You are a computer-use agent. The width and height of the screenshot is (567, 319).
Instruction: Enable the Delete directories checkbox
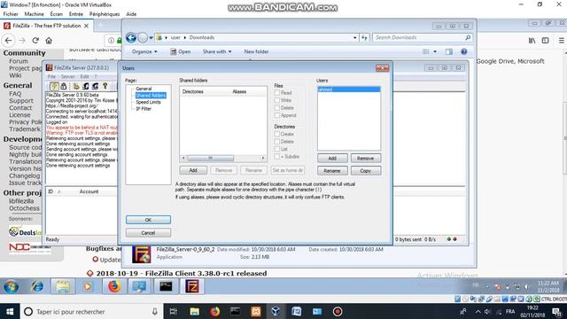click(277, 142)
